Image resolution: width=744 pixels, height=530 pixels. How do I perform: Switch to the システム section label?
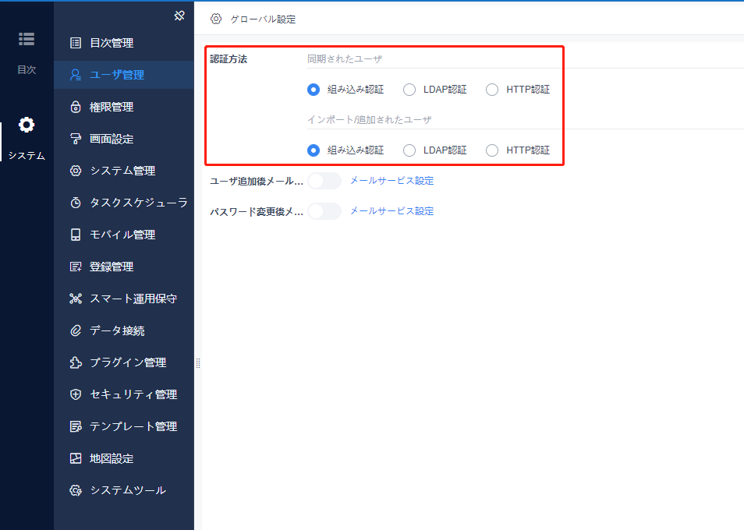tap(27, 155)
